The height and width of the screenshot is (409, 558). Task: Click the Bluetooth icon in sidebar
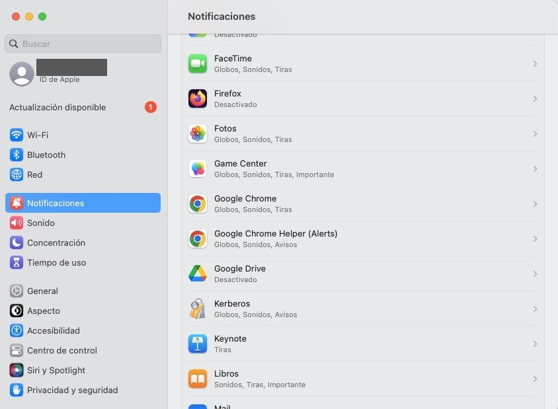(x=17, y=155)
